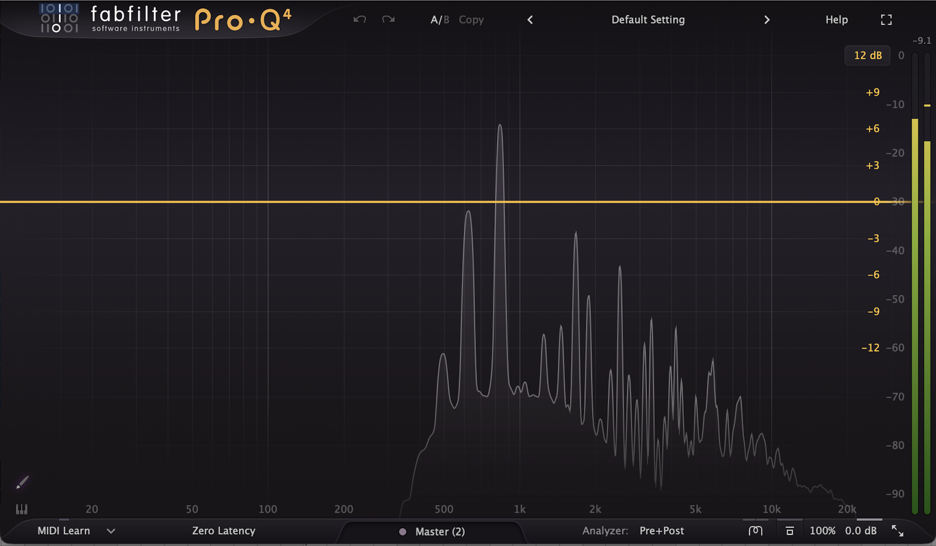Screen dimensions: 936x546
Task: Click the -12 dB yellow scale label
Action: coord(870,348)
